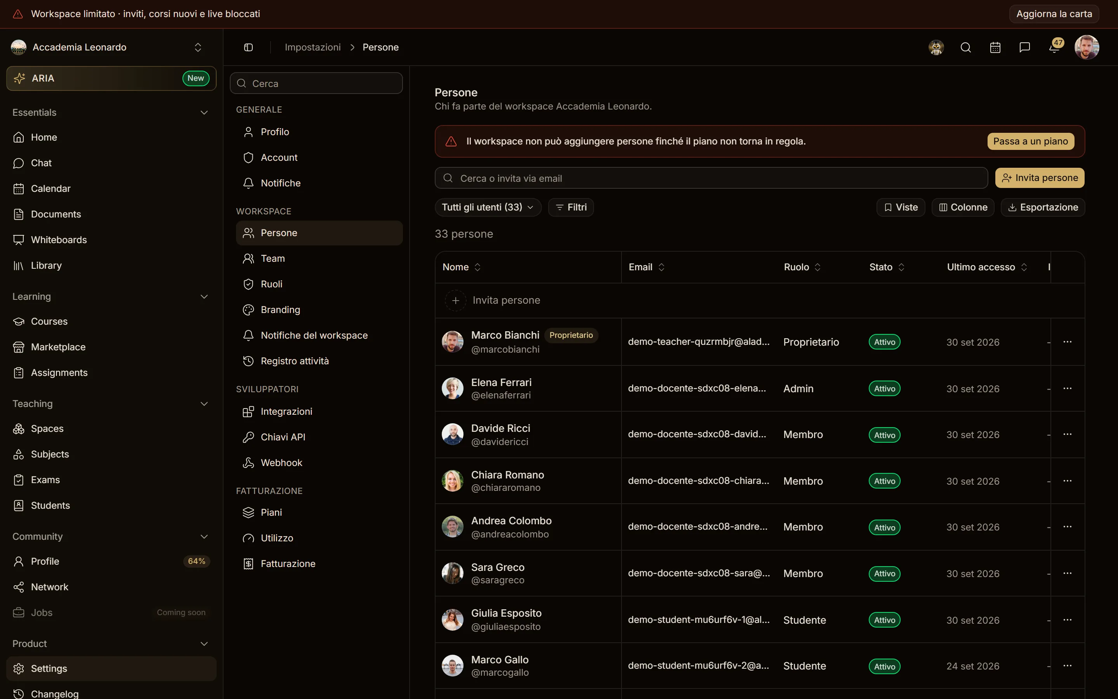Open the calendar icon in top bar
Viewport: 1118px width, 699px height.
pos(995,47)
